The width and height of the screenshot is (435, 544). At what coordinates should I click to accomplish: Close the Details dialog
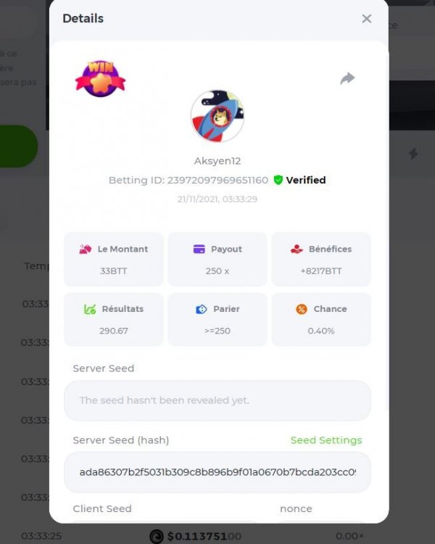[366, 18]
